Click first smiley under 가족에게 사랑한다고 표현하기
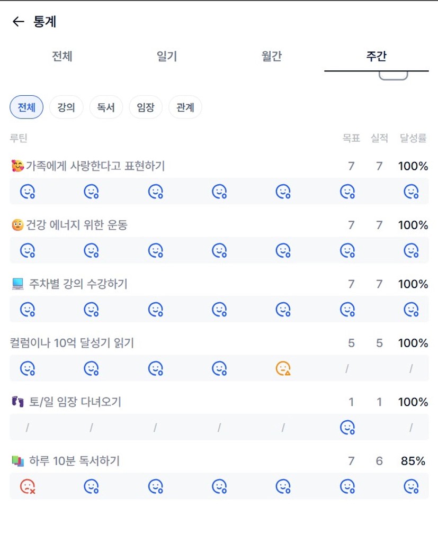Image resolution: width=438 pixels, height=544 pixels. (x=28, y=192)
